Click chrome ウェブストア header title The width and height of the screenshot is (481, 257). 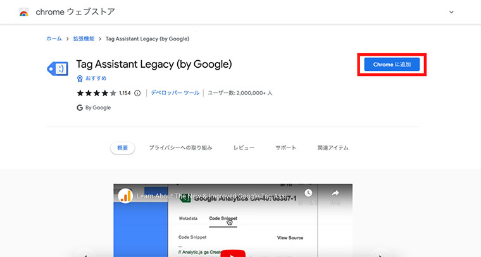[x=75, y=12]
